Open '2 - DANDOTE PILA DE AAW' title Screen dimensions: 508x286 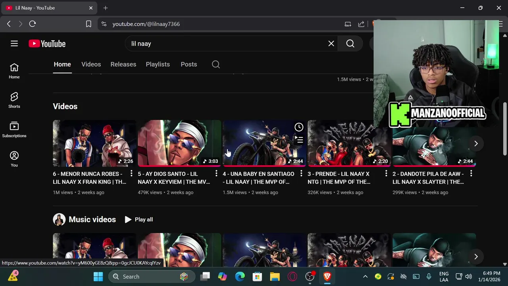pyautogui.click(x=428, y=178)
